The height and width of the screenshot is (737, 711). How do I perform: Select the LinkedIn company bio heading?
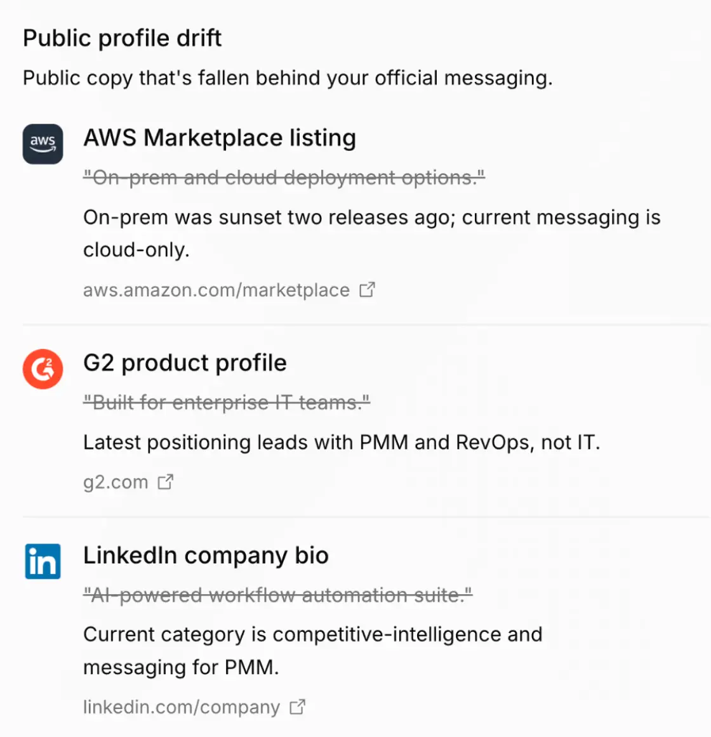coord(206,555)
